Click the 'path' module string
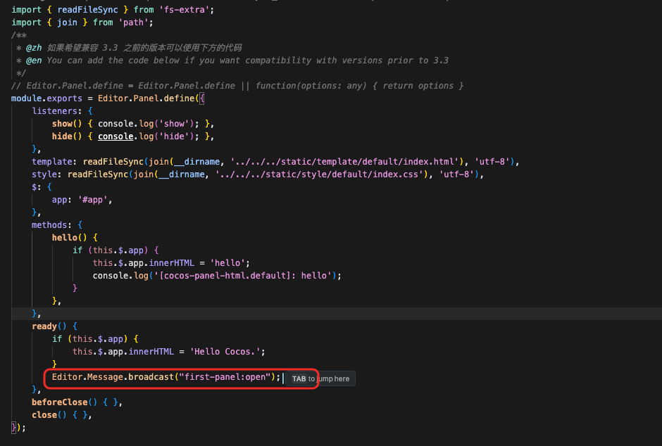662x446 pixels. click(x=133, y=23)
